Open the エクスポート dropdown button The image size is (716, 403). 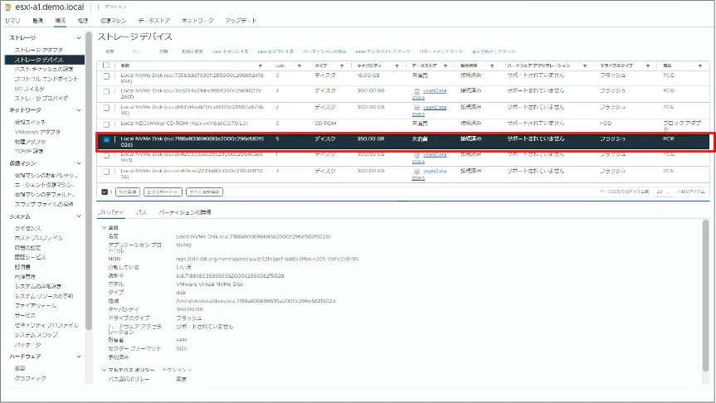click(163, 192)
